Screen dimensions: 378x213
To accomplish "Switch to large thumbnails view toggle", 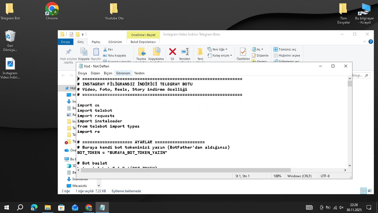I will 370,191.
